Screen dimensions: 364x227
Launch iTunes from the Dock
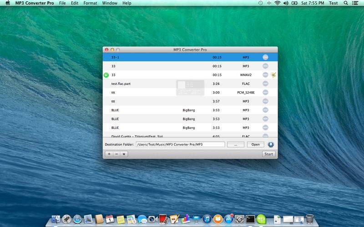tap(207, 219)
